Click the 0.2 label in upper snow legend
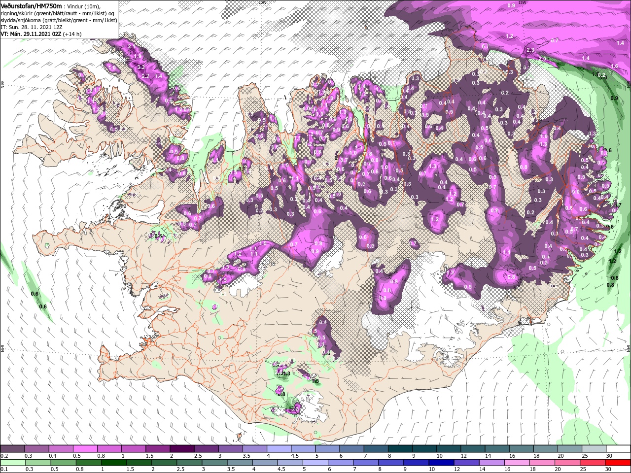 pos(4,456)
